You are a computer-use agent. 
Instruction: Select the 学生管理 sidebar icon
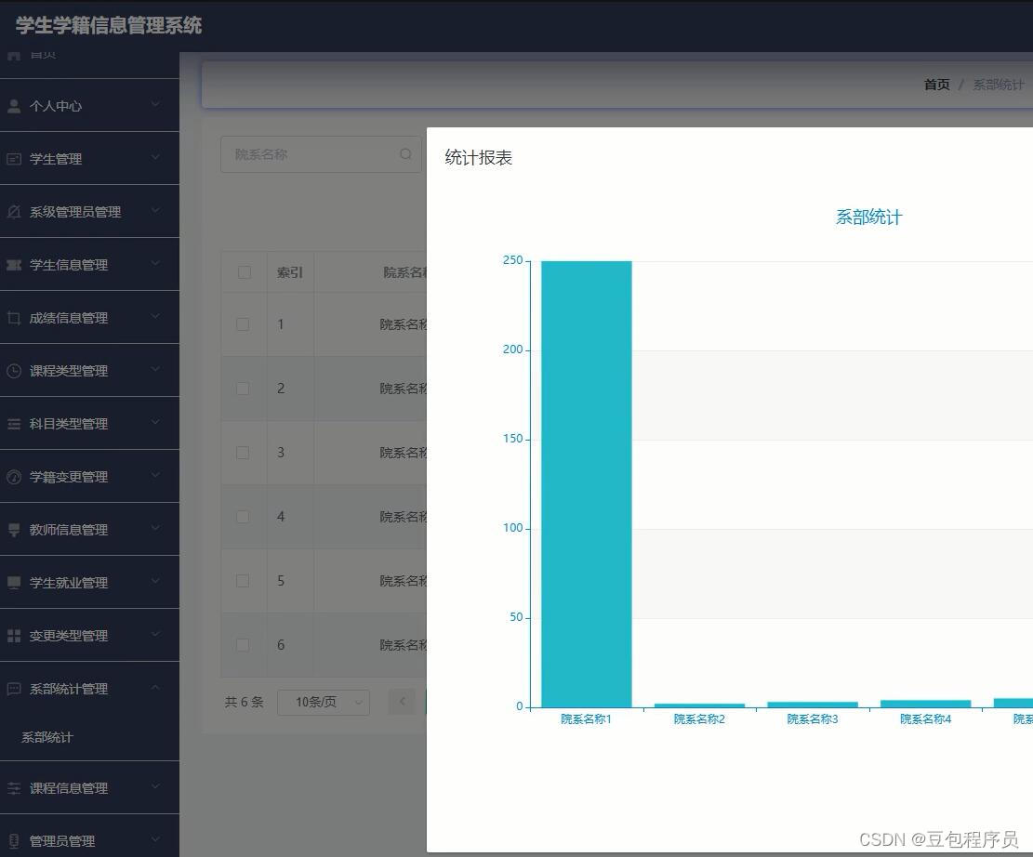tap(15, 158)
